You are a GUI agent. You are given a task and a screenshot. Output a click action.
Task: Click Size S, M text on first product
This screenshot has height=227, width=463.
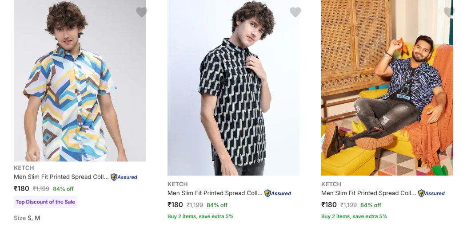point(27,218)
